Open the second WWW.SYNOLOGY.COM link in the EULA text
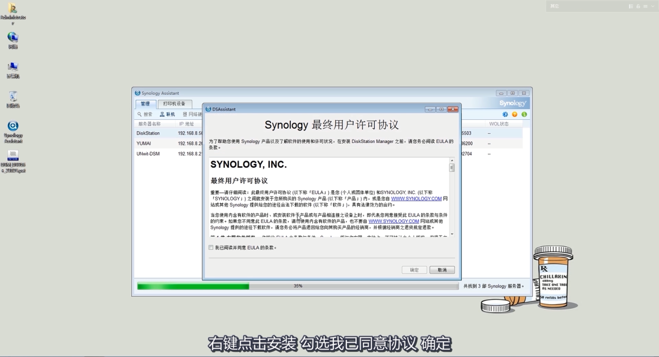 pyautogui.click(x=394, y=221)
